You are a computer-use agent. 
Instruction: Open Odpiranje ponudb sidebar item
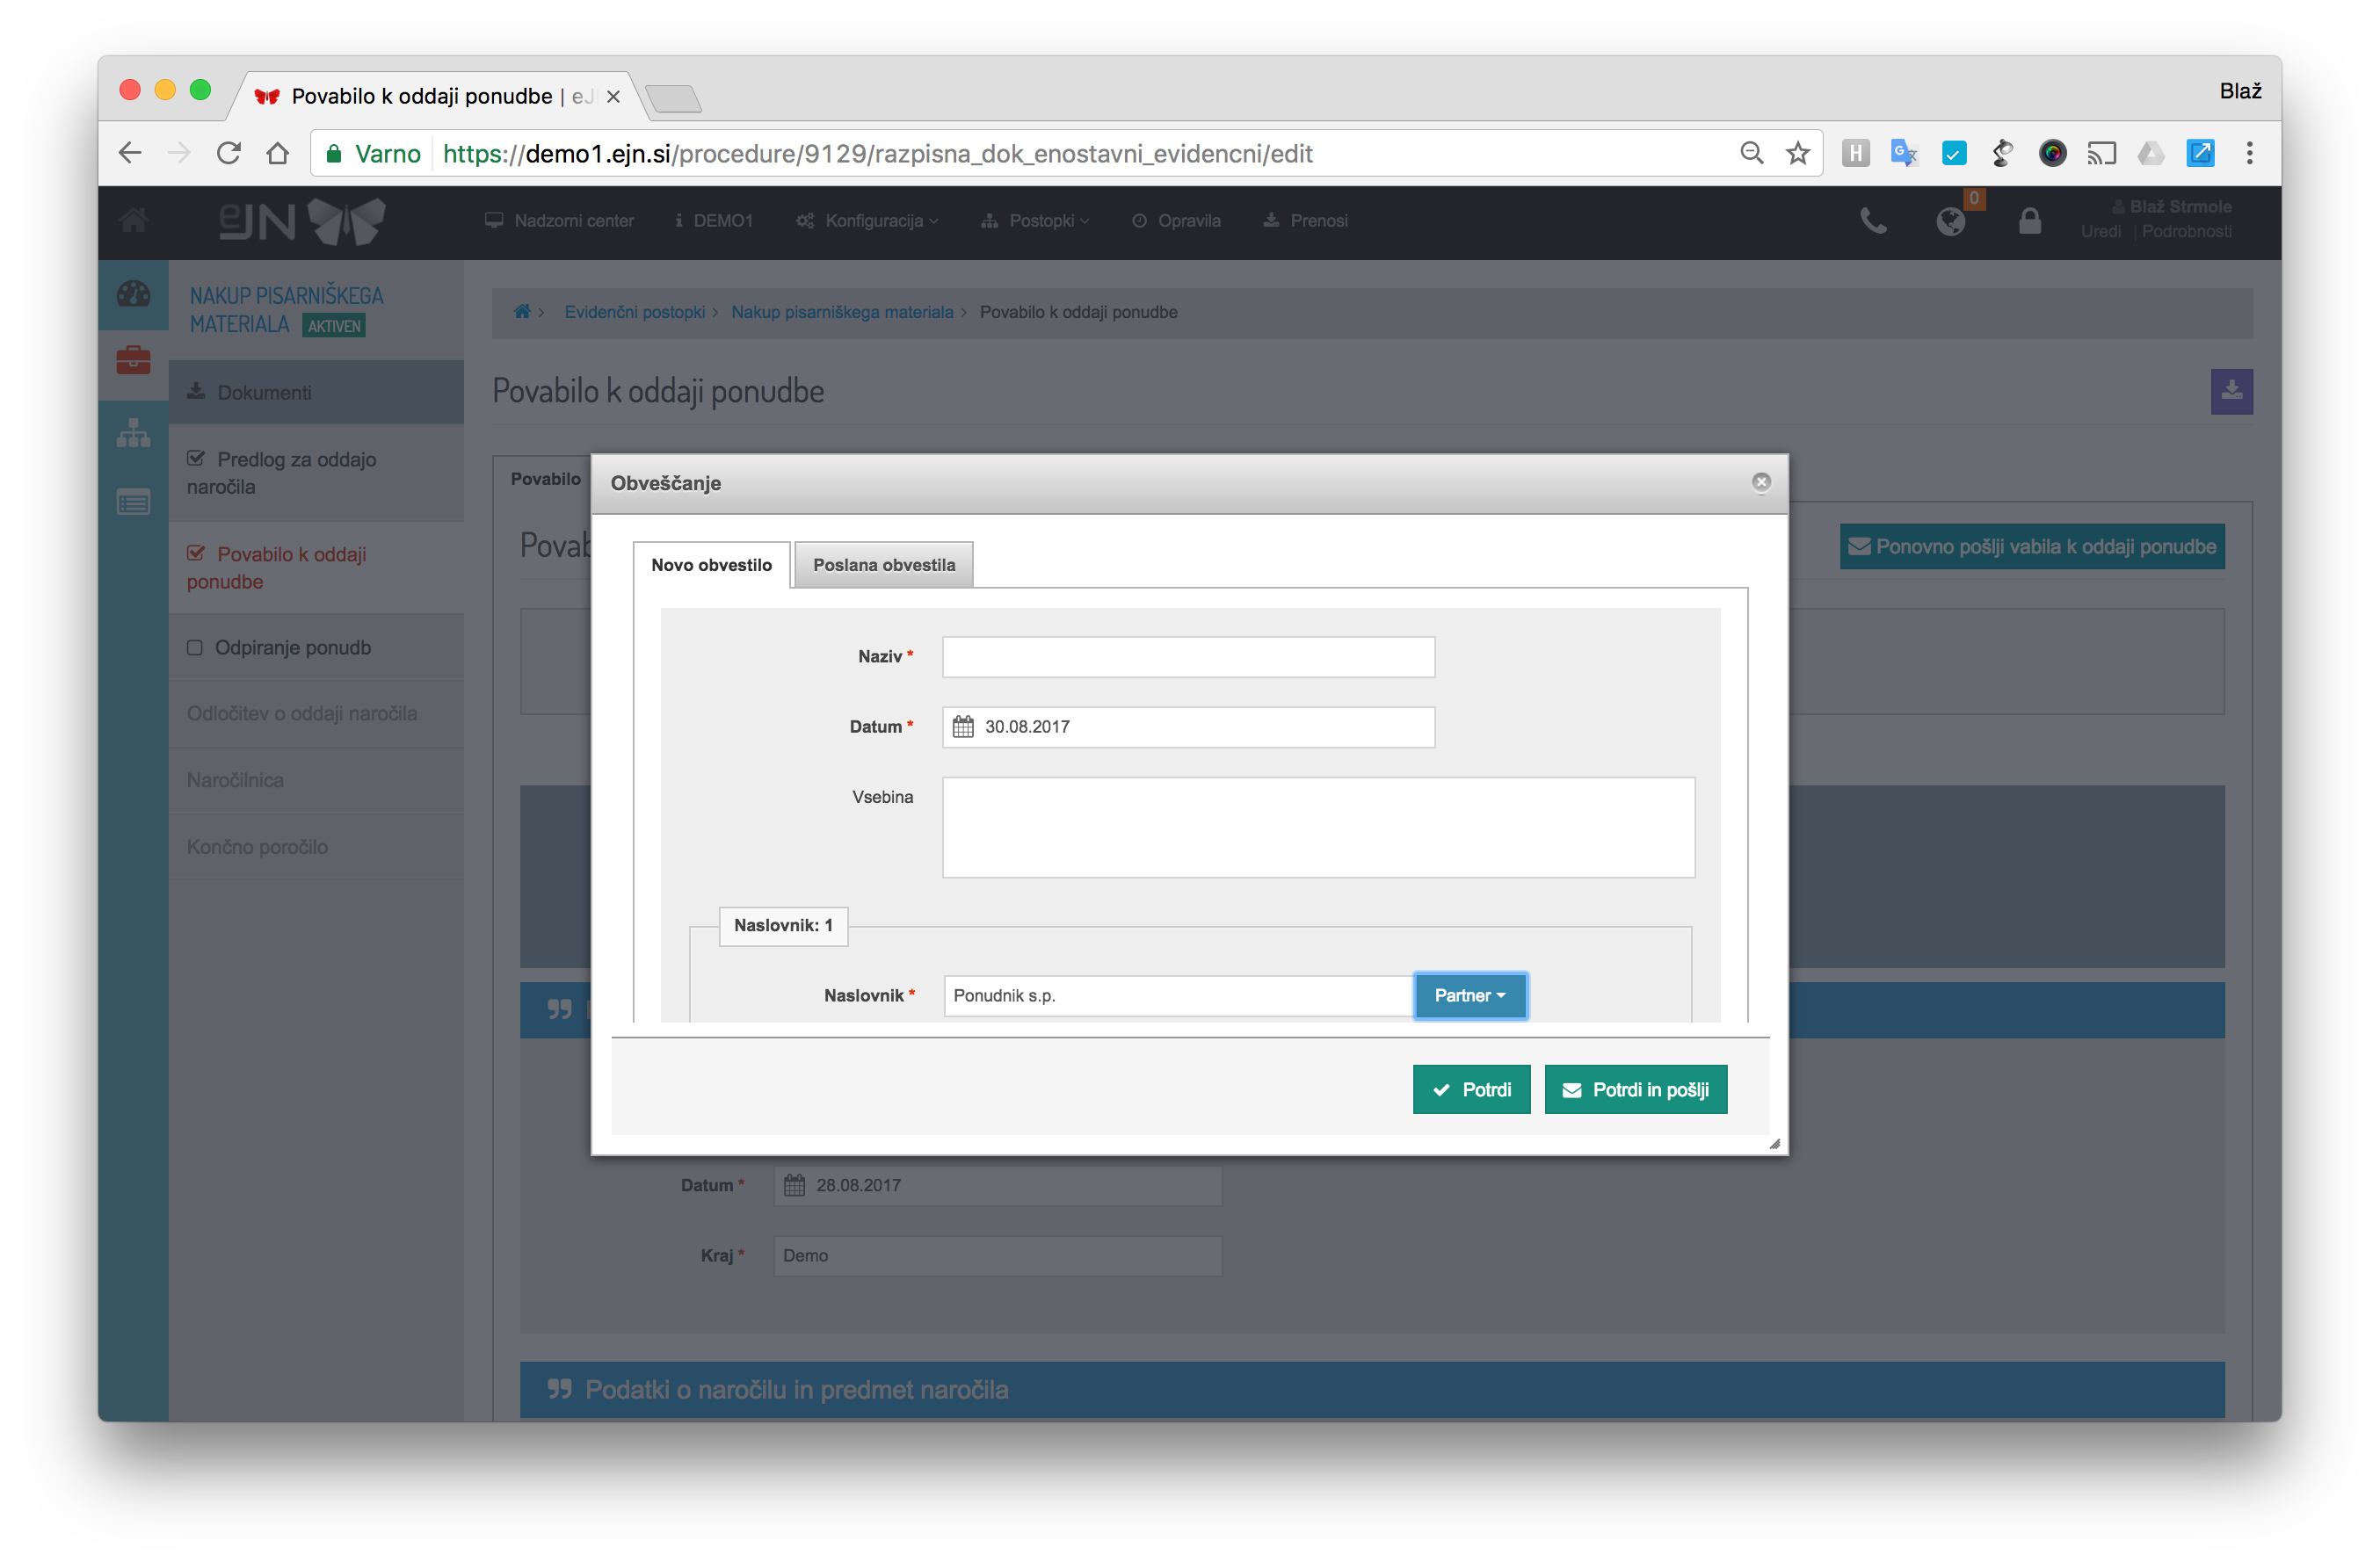click(316, 647)
